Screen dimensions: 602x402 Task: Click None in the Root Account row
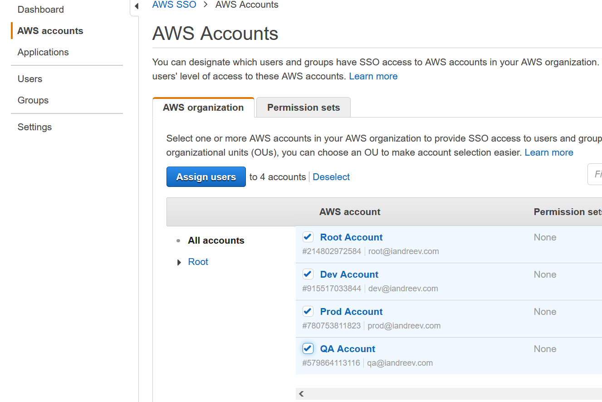point(545,237)
